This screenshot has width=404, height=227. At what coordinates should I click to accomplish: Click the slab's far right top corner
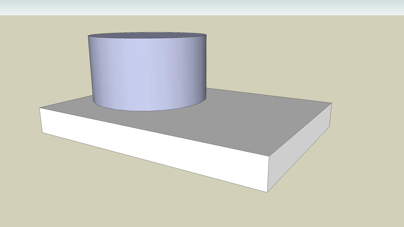[x=332, y=103]
